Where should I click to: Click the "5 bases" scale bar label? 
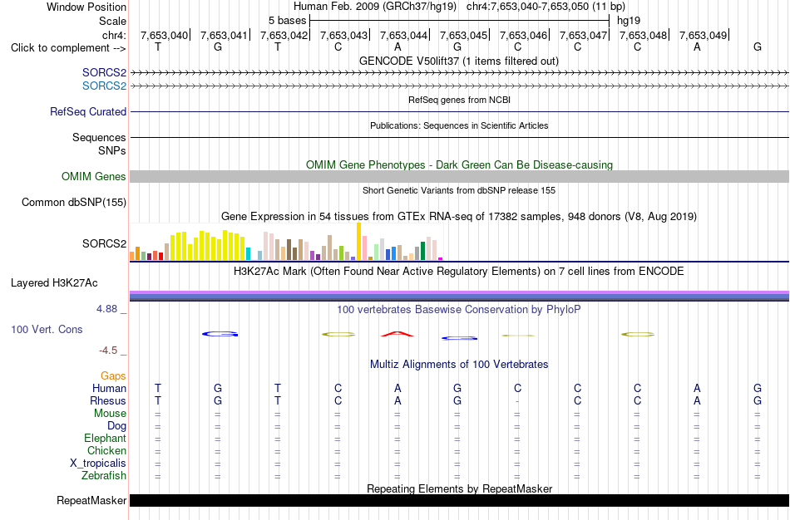pyautogui.click(x=287, y=21)
